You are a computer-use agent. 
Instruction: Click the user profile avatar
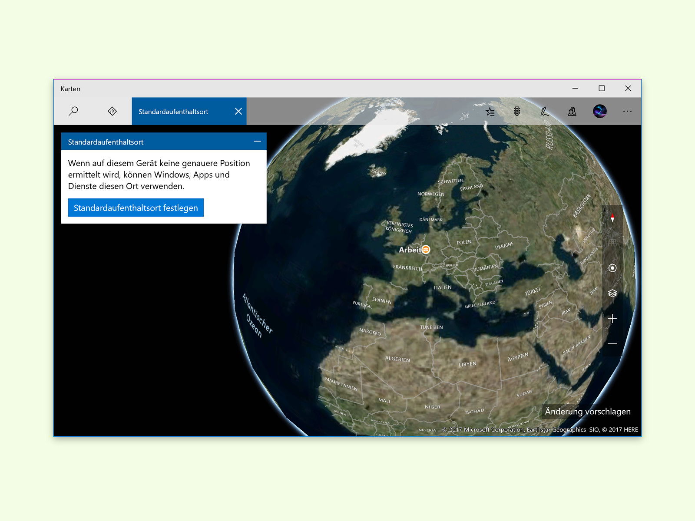coord(600,111)
